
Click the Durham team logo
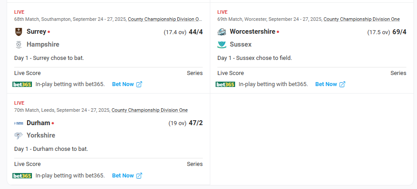(x=19, y=123)
